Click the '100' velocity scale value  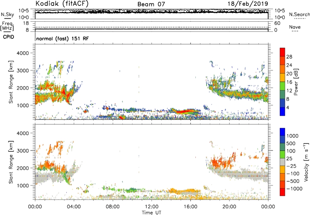coord(291,151)
